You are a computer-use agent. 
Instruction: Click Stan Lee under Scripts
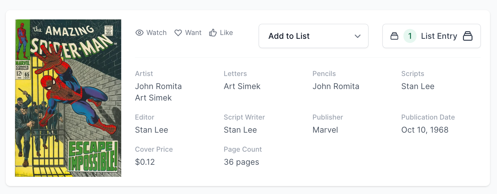pyautogui.click(x=417, y=86)
